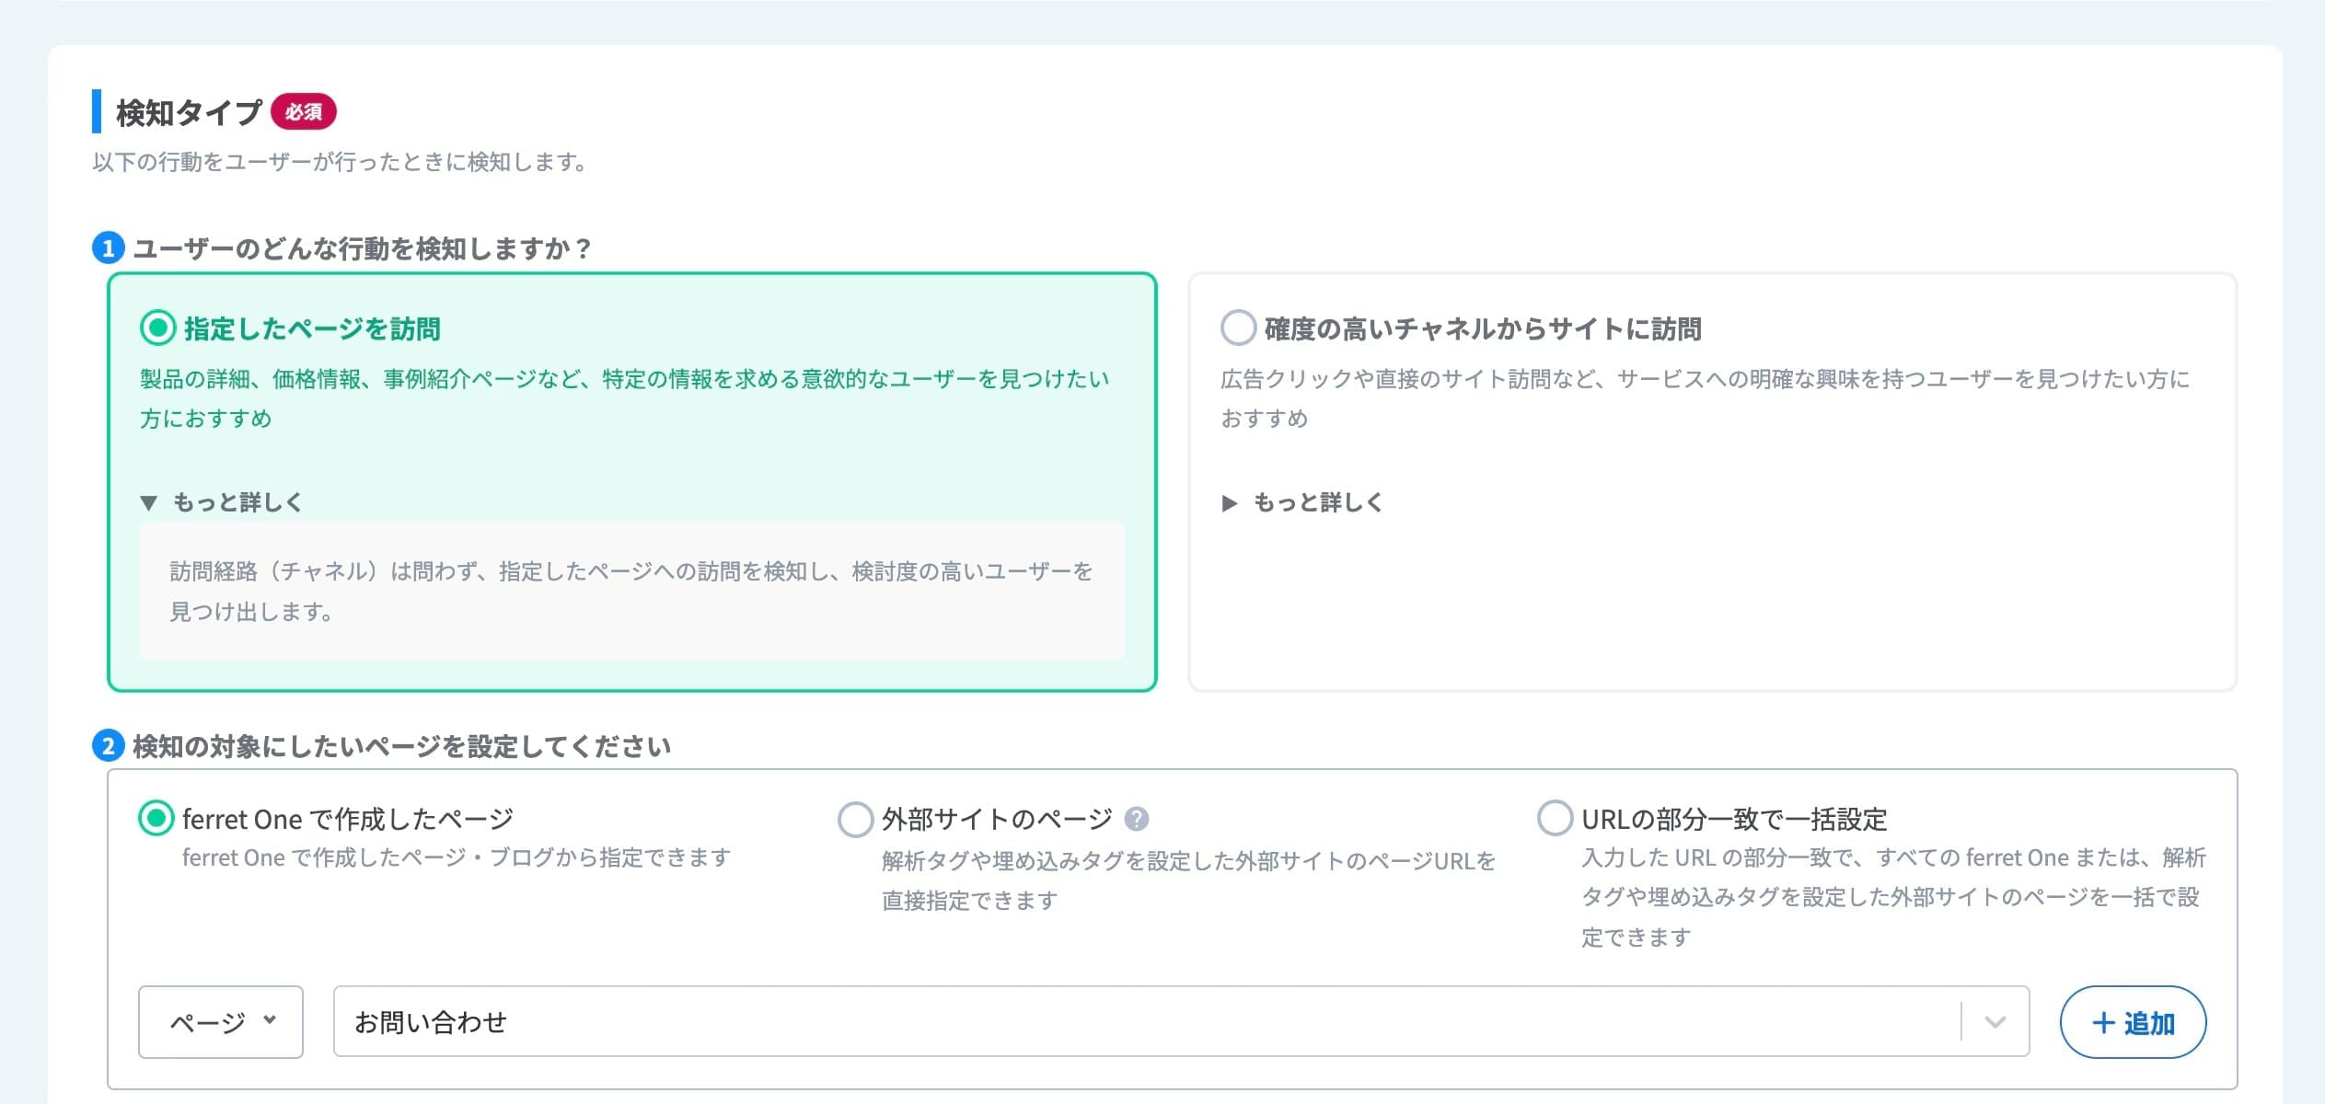
Task: Click the down triangle icon beside もっと詳しく
Action: click(x=149, y=502)
